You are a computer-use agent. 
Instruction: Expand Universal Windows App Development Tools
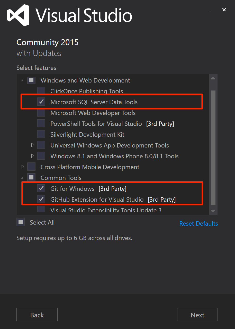32,145
